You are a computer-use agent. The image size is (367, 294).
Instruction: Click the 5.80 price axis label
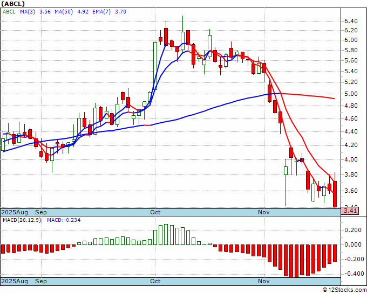[x=351, y=50]
